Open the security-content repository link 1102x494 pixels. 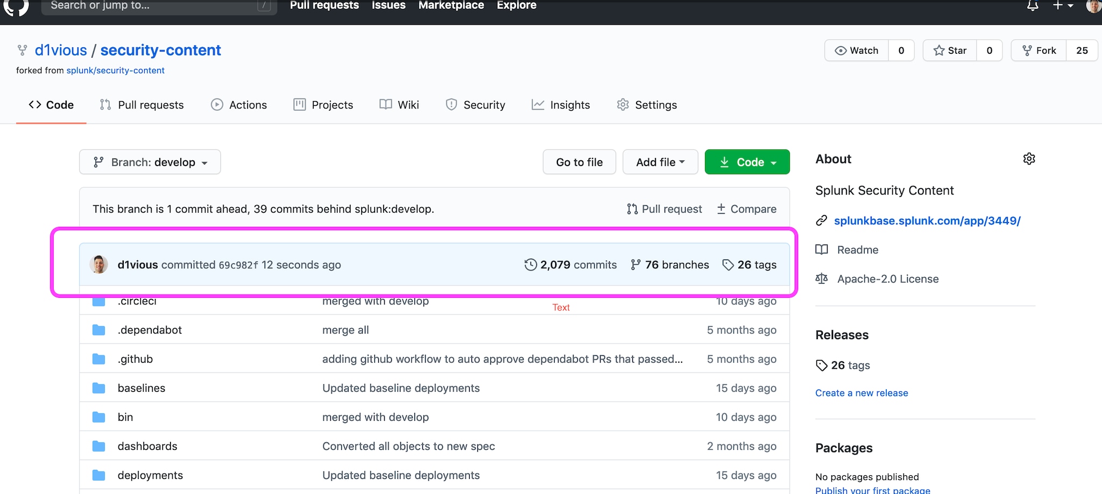click(160, 50)
